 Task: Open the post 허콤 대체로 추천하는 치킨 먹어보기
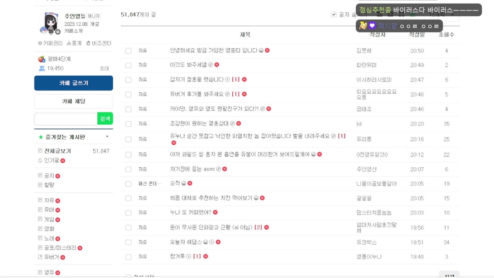[211, 198]
